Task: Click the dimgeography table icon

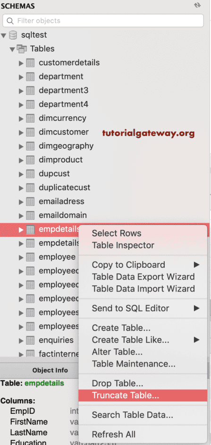Action: (30, 146)
